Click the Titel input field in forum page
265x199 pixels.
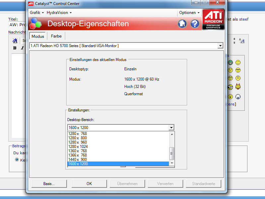click(x=18, y=25)
